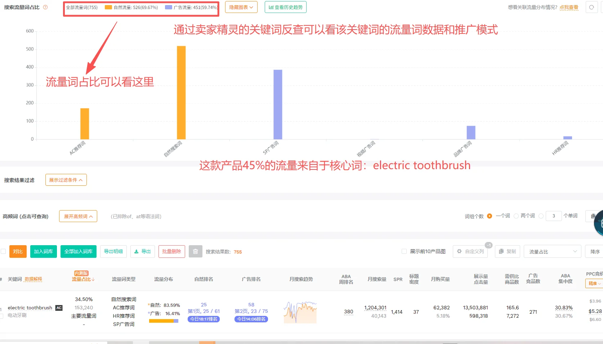Click the AC badge beside electric toothbrush
The width and height of the screenshot is (603, 344).
pyautogui.click(x=58, y=308)
